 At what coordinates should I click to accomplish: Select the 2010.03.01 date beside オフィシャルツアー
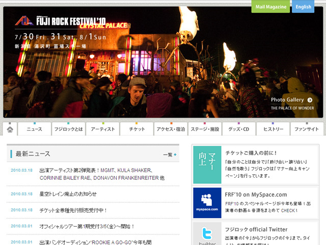click(x=21, y=226)
